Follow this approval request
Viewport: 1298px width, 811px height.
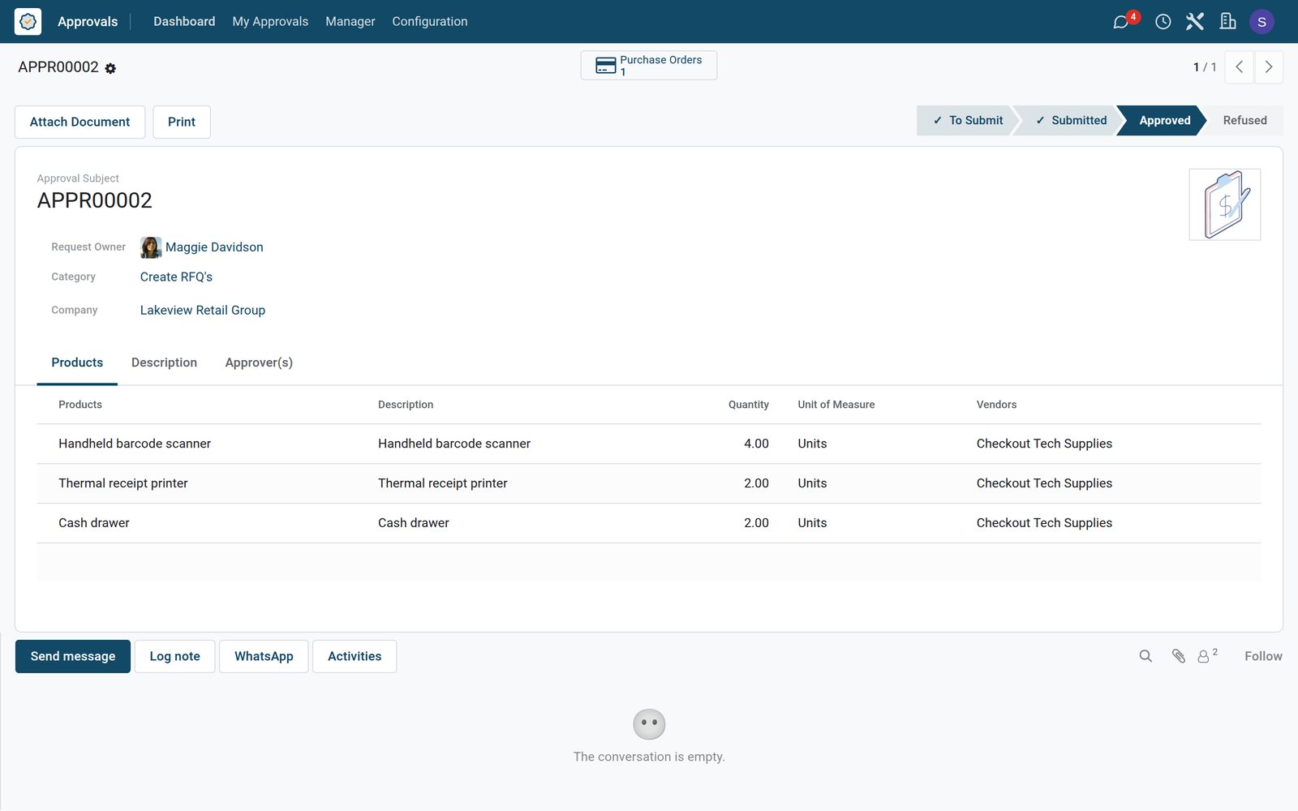pos(1263,656)
